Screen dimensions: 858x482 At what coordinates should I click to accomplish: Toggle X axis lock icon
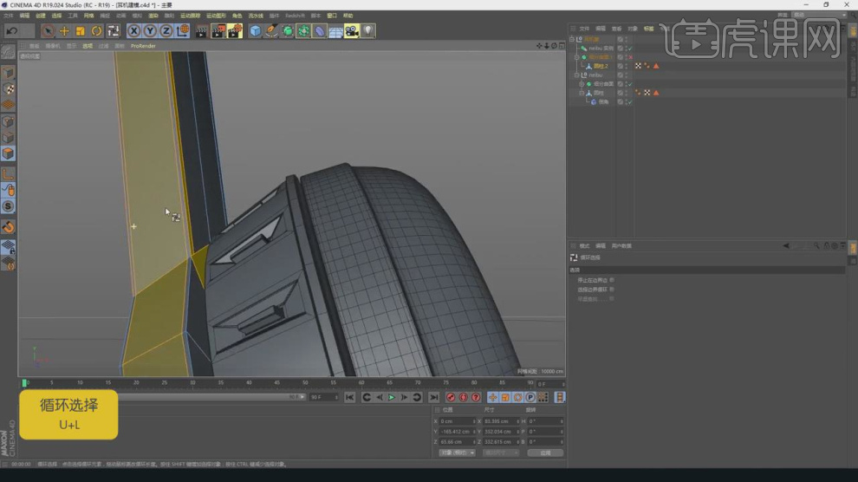point(133,31)
